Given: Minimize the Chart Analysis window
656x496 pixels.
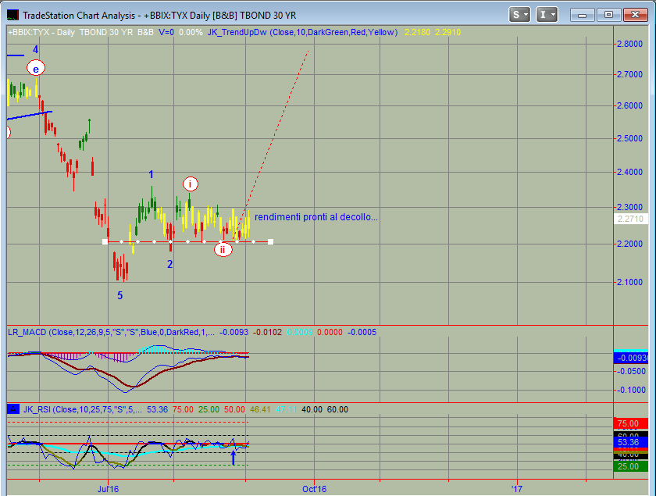Looking at the screenshot, I should [582, 15].
